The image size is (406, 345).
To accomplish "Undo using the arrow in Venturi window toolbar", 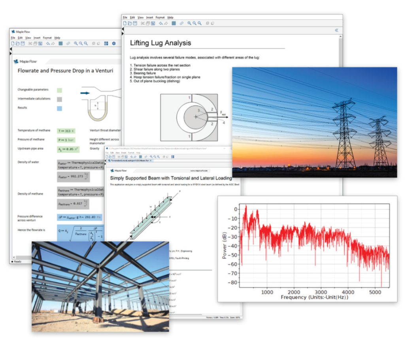I will click(47, 43).
